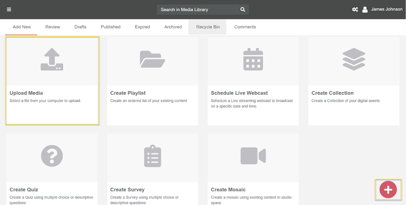Open the hamburger navigation menu
The width and height of the screenshot is (406, 205).
[9, 9]
